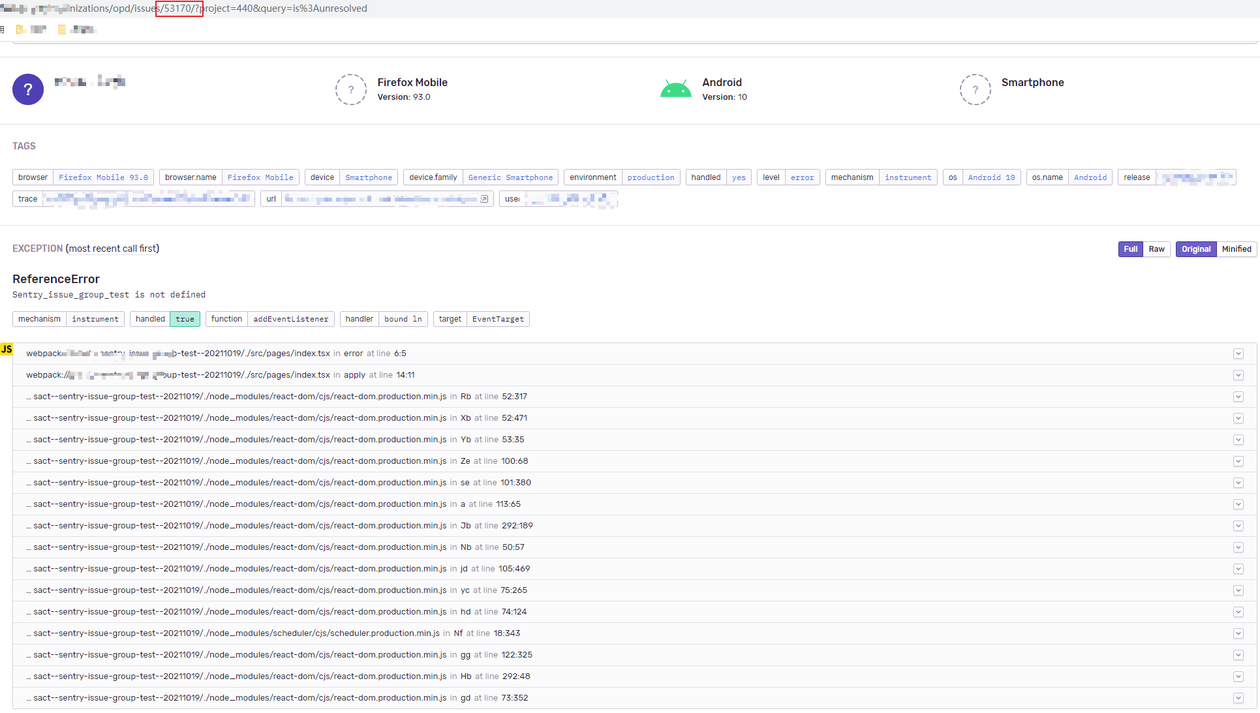Click the Firefox Mobile placeholder question mark icon
This screenshot has width=1260, height=713.
(x=351, y=89)
